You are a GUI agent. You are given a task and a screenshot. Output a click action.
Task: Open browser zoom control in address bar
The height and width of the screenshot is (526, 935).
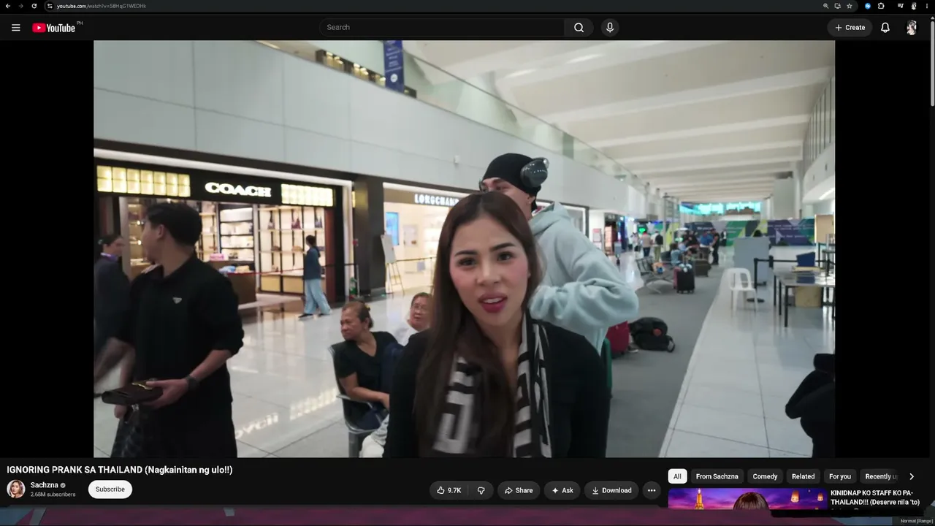(826, 6)
